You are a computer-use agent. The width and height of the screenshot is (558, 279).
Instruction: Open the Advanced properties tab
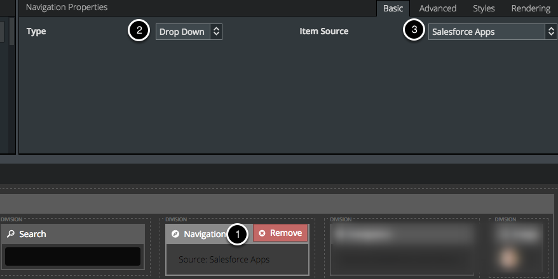click(x=437, y=8)
